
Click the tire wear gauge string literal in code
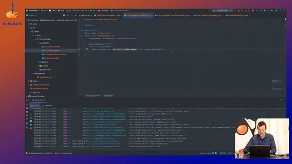pyautogui.click(x=125, y=50)
